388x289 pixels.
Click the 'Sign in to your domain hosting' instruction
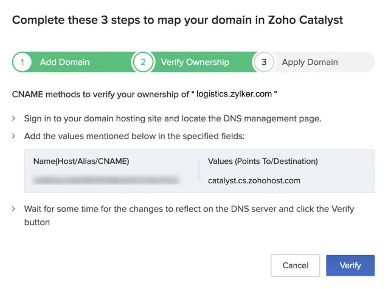pos(173,118)
